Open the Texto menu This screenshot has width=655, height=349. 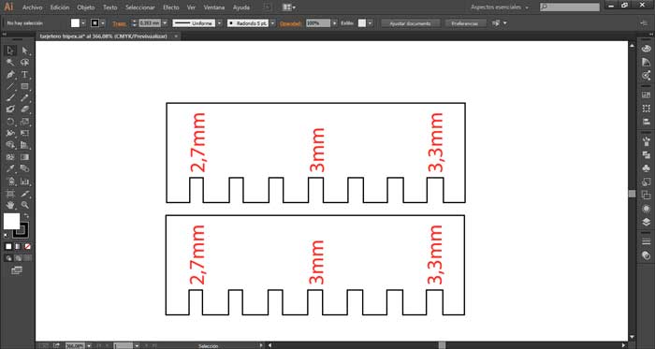109,7
